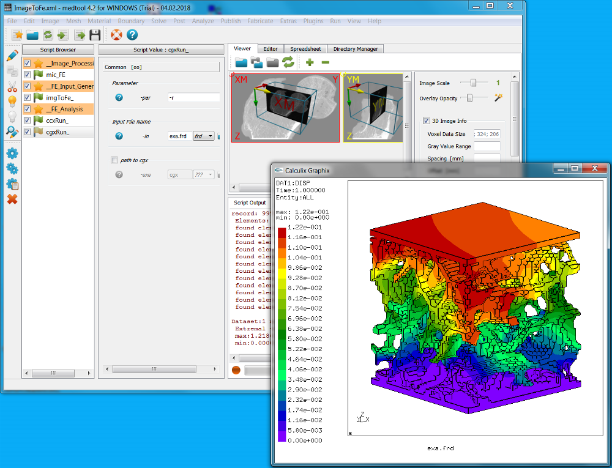Click the save floppy disk toolbar icon
Screen dimensions: 612x468
tap(95, 35)
